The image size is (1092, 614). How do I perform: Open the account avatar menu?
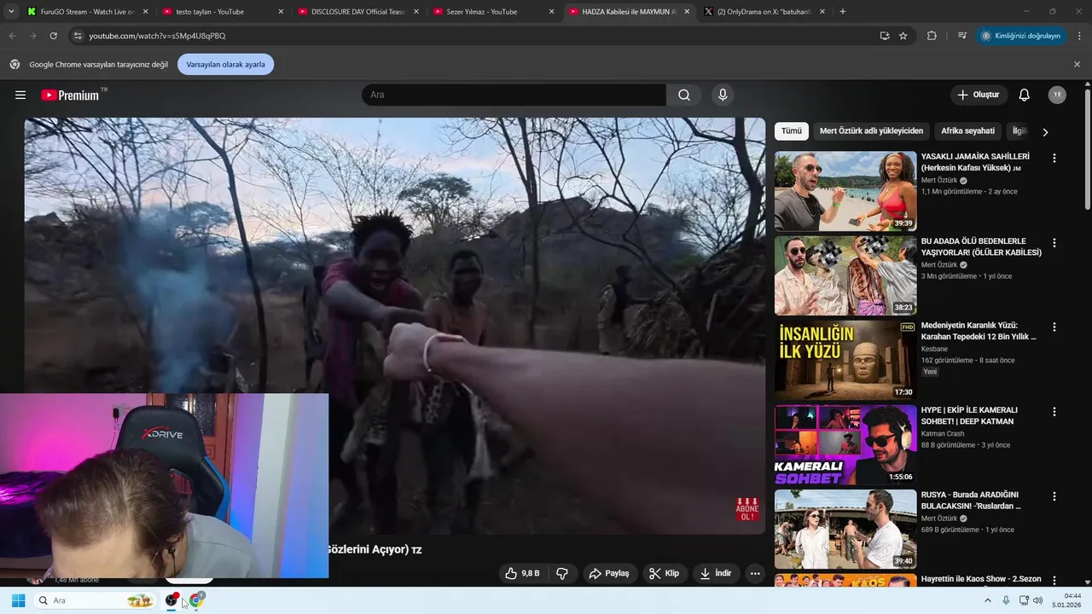[1057, 95]
